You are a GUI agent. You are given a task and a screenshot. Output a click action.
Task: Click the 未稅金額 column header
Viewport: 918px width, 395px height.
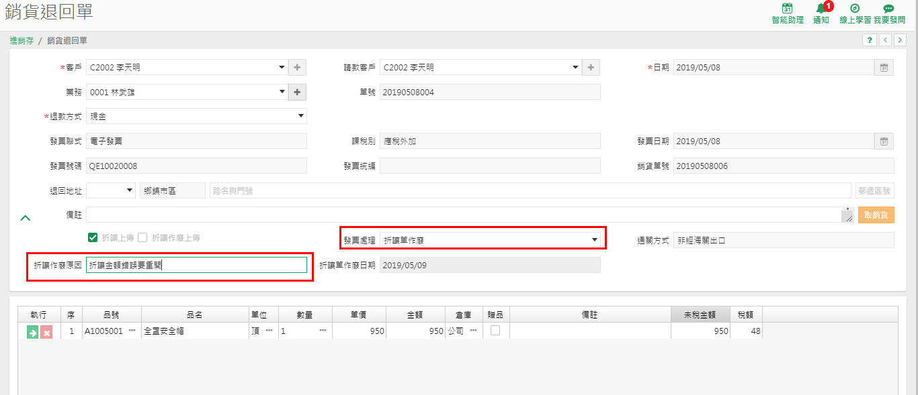(700, 315)
